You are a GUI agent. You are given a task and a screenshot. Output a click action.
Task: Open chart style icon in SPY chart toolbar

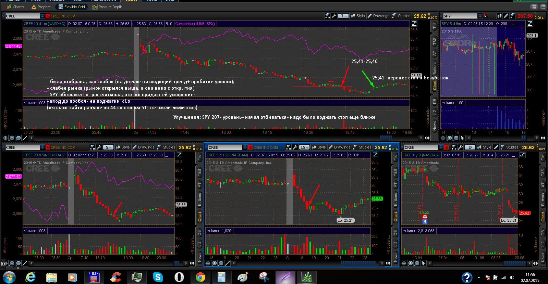coord(499,16)
